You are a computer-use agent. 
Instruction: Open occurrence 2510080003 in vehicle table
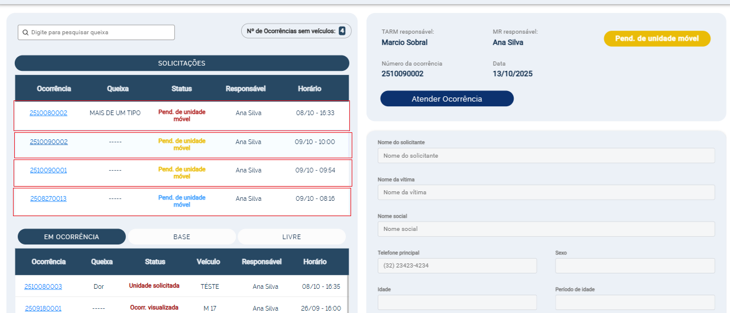click(43, 286)
